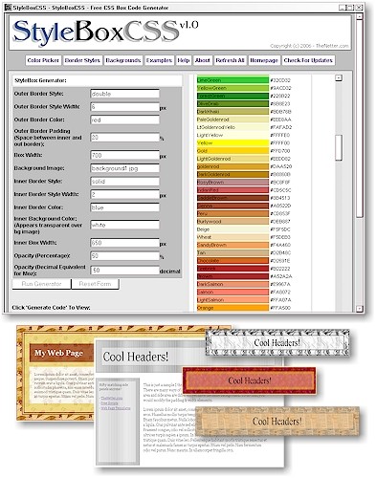Click the Reset Form button

pos(95,284)
